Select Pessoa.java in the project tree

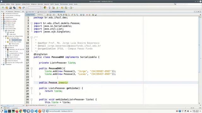tap(15, 44)
